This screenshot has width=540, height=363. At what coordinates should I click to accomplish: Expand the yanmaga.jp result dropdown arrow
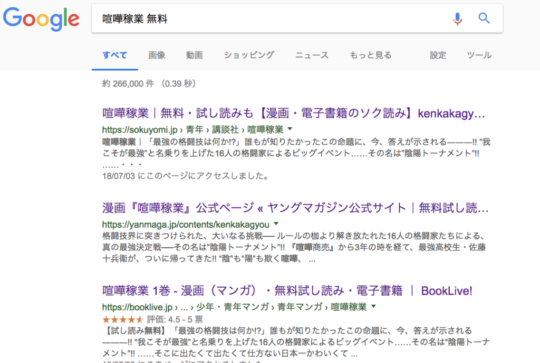276,224
